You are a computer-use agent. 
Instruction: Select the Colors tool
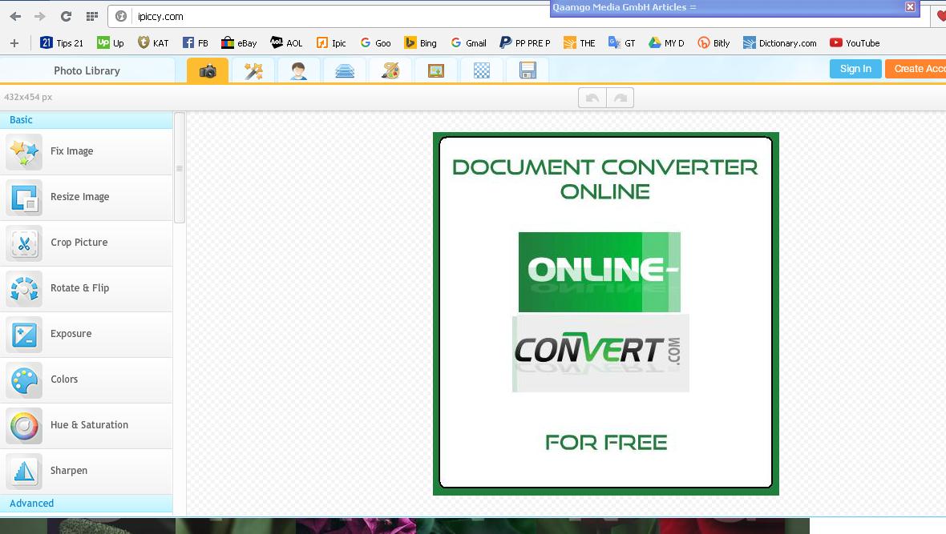coord(87,379)
